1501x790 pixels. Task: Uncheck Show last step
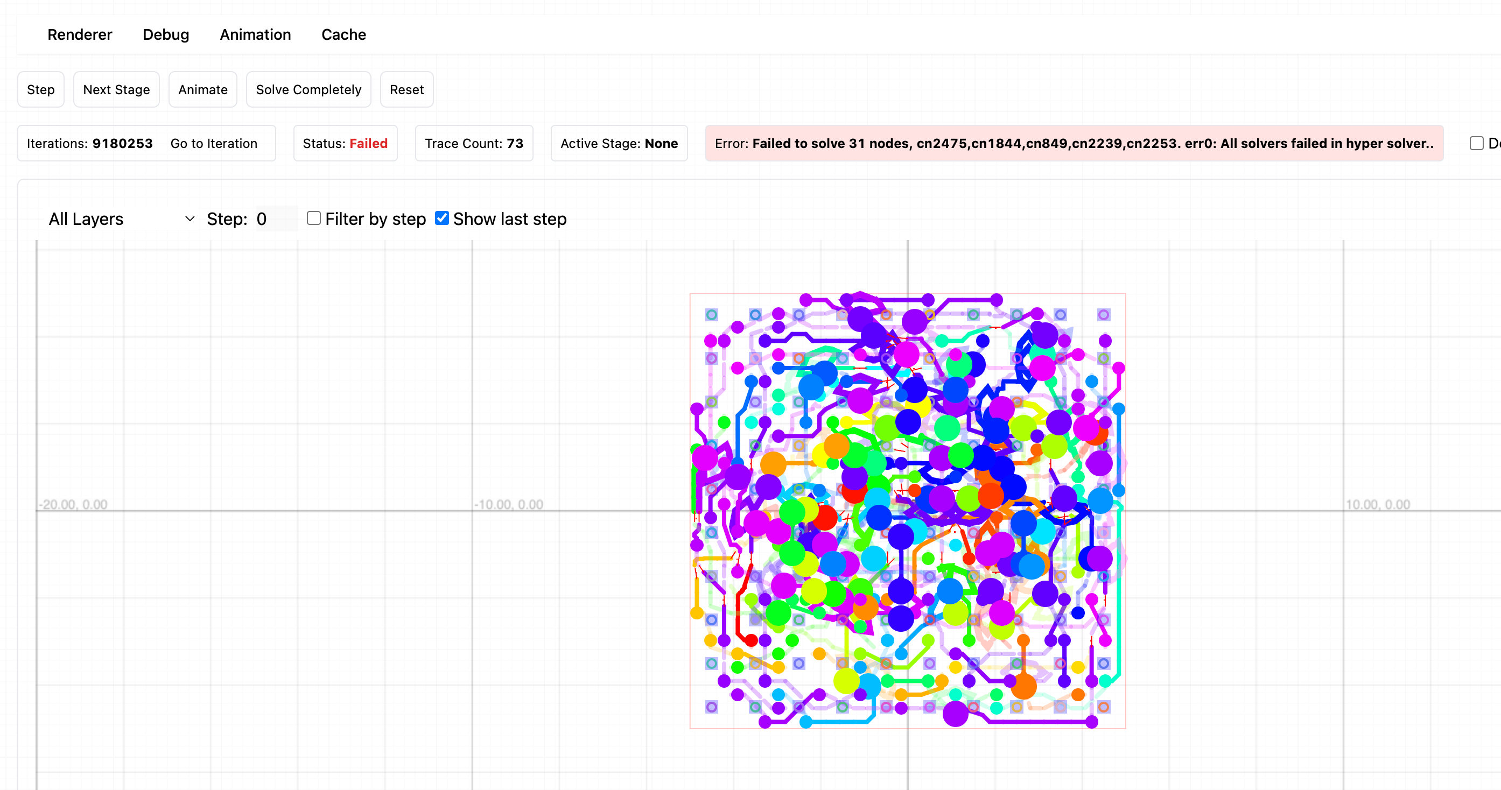pyautogui.click(x=441, y=218)
